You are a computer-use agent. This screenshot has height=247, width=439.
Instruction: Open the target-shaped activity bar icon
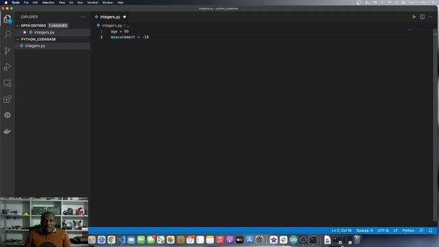tap(8, 115)
